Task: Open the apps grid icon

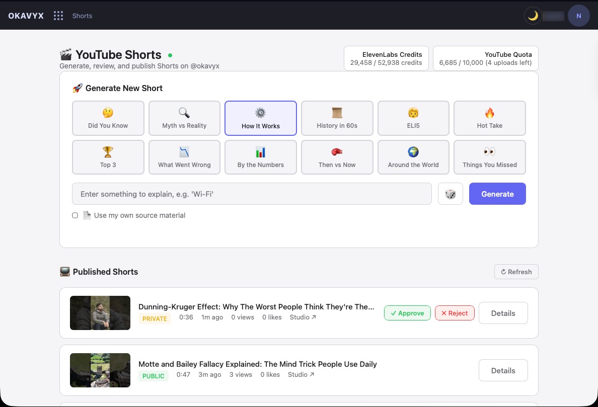Action: (58, 16)
